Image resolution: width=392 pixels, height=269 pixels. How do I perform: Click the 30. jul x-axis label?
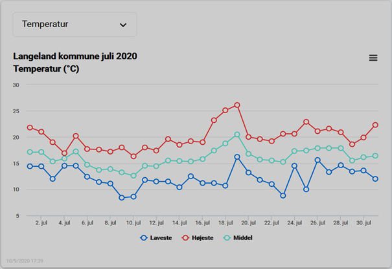[363, 222]
